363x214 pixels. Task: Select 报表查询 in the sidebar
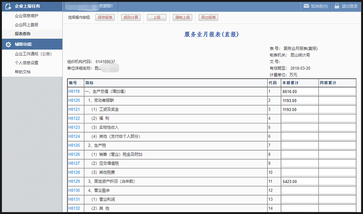(23, 34)
